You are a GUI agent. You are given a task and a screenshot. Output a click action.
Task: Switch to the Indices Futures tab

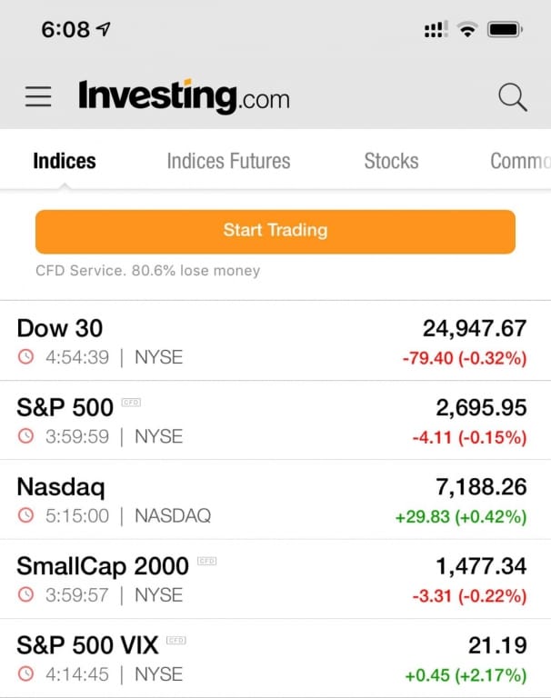228,161
